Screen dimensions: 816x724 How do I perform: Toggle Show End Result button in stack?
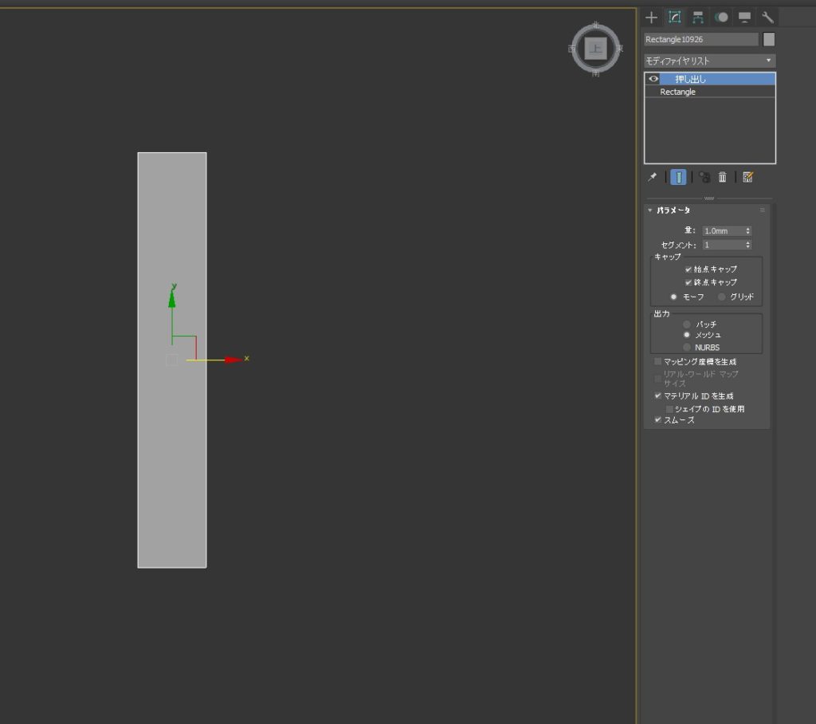coord(678,177)
